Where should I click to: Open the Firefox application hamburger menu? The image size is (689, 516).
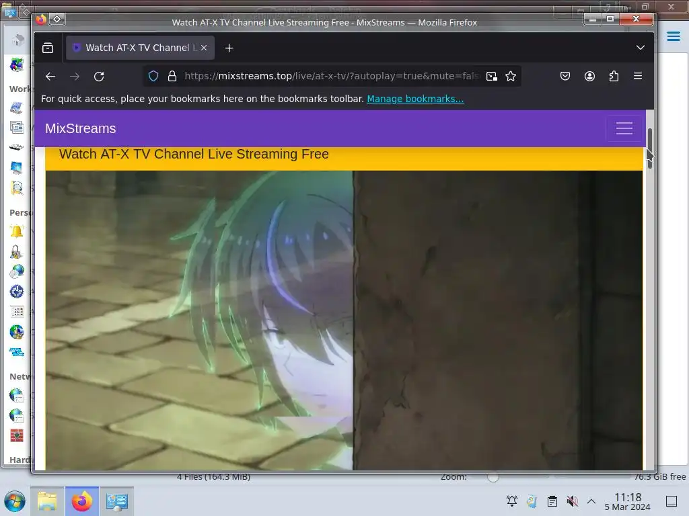(x=638, y=76)
